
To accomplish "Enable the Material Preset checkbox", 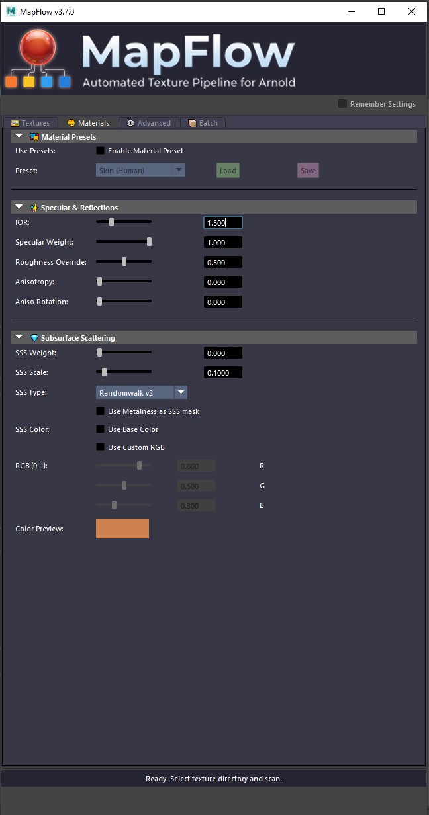I will tap(101, 151).
